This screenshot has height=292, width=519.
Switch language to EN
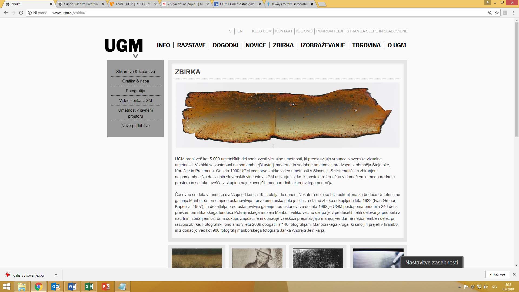[x=240, y=31]
